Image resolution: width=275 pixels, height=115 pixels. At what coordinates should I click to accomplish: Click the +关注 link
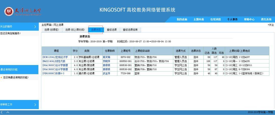click(x=271, y=25)
